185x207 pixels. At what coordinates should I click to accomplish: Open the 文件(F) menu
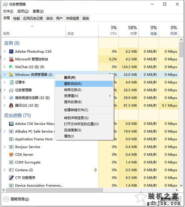(8, 11)
